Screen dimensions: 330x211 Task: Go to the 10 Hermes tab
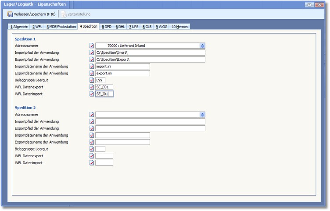click(x=180, y=27)
